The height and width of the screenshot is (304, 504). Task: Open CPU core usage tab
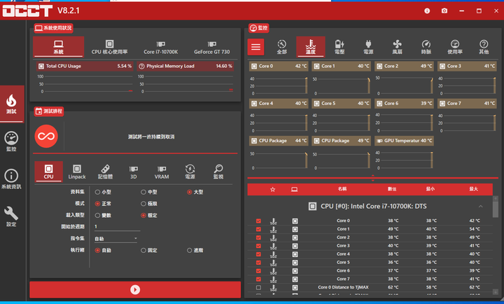point(109,47)
